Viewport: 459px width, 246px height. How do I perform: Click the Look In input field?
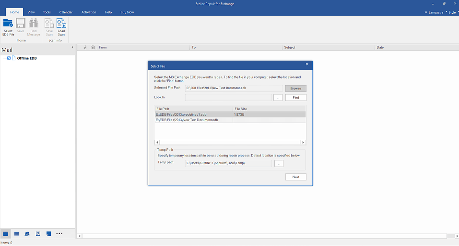click(228, 97)
